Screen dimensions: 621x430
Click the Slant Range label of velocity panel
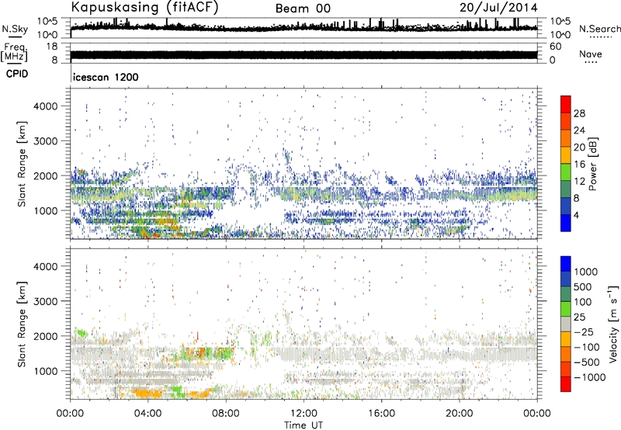(22, 324)
